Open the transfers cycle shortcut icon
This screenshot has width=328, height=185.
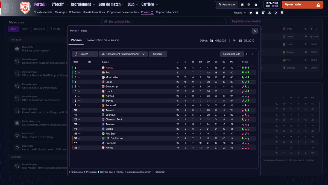[x=276, y=13]
